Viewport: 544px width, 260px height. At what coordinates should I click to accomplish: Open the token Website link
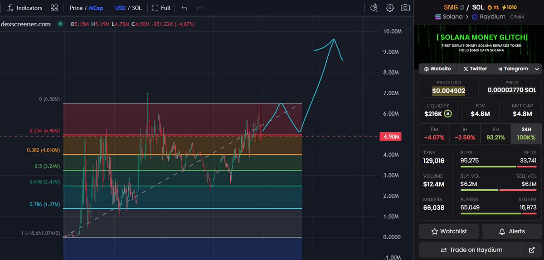[x=437, y=69]
